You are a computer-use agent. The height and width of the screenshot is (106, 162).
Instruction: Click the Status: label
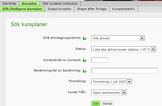point(81,49)
